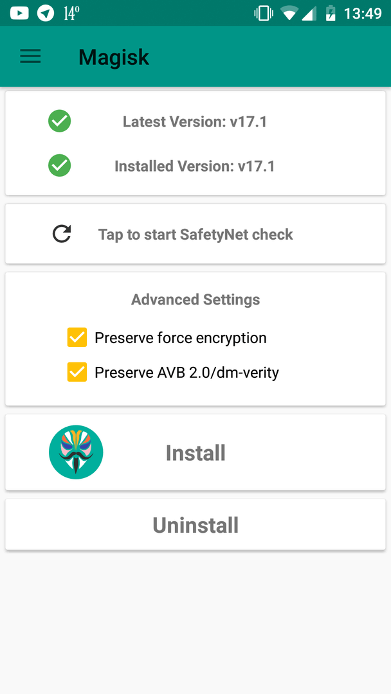Tap the YouTube notification icon in status bar

(19, 13)
